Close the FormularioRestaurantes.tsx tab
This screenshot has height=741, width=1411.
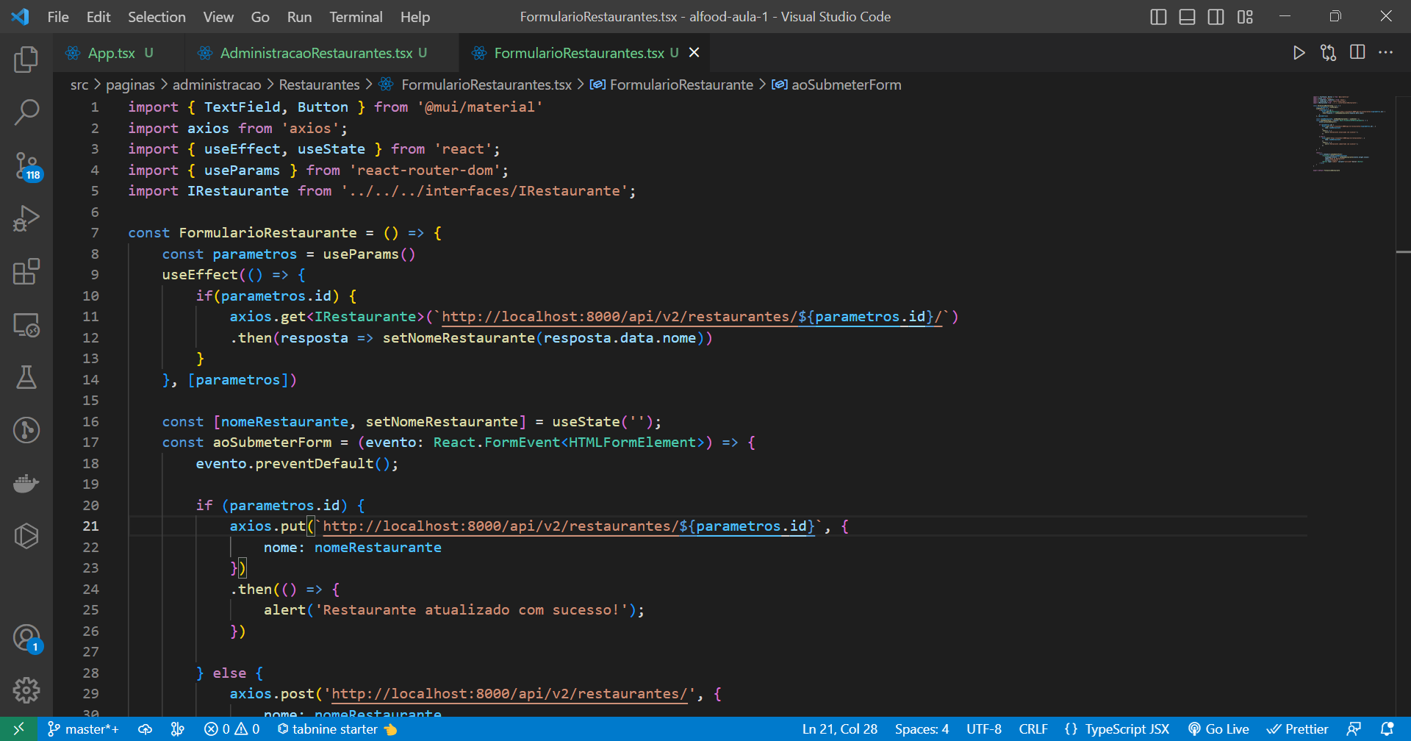694,52
